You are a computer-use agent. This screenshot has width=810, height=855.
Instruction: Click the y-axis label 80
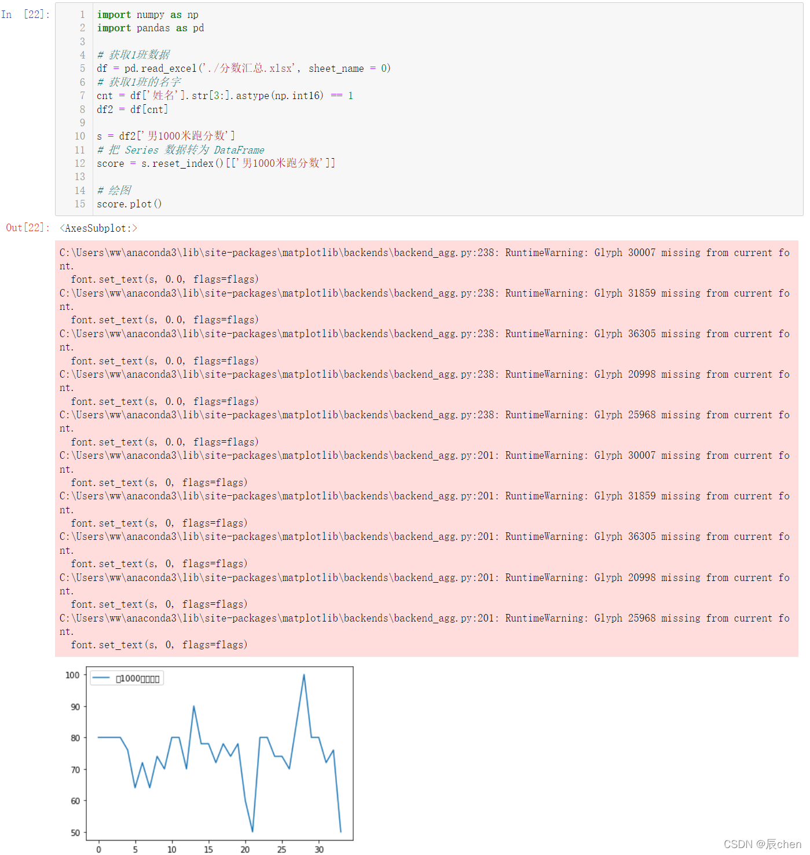pyautogui.click(x=75, y=738)
